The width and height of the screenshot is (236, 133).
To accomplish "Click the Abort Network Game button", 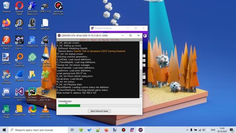I will (99, 111).
